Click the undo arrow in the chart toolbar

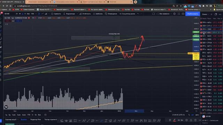click(x=138, y=14)
